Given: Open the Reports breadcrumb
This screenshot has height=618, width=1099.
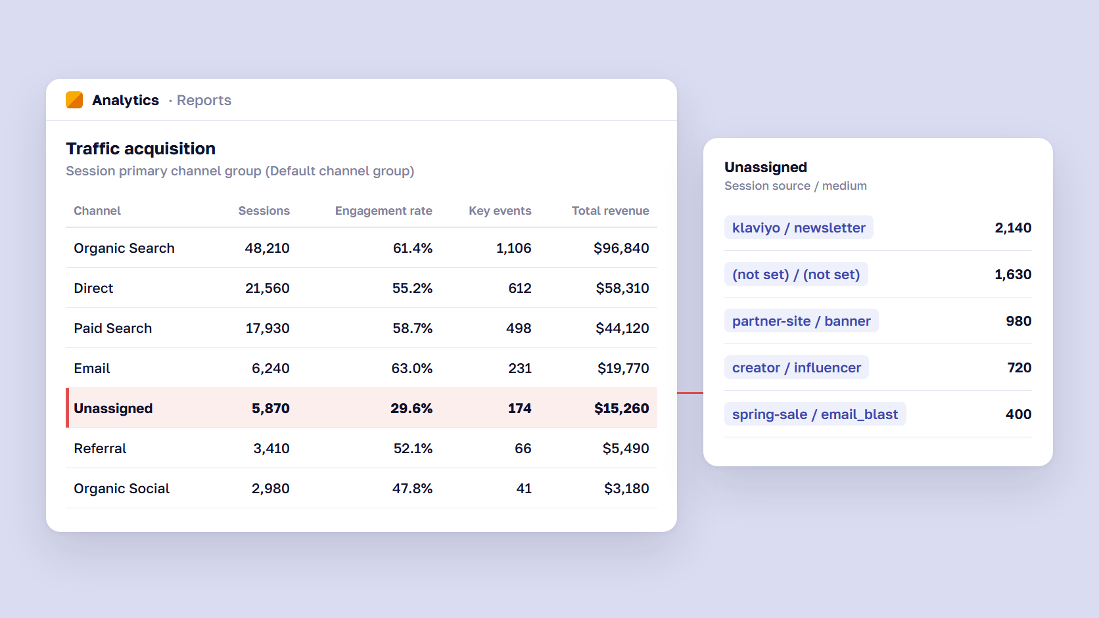Looking at the screenshot, I should 204,100.
